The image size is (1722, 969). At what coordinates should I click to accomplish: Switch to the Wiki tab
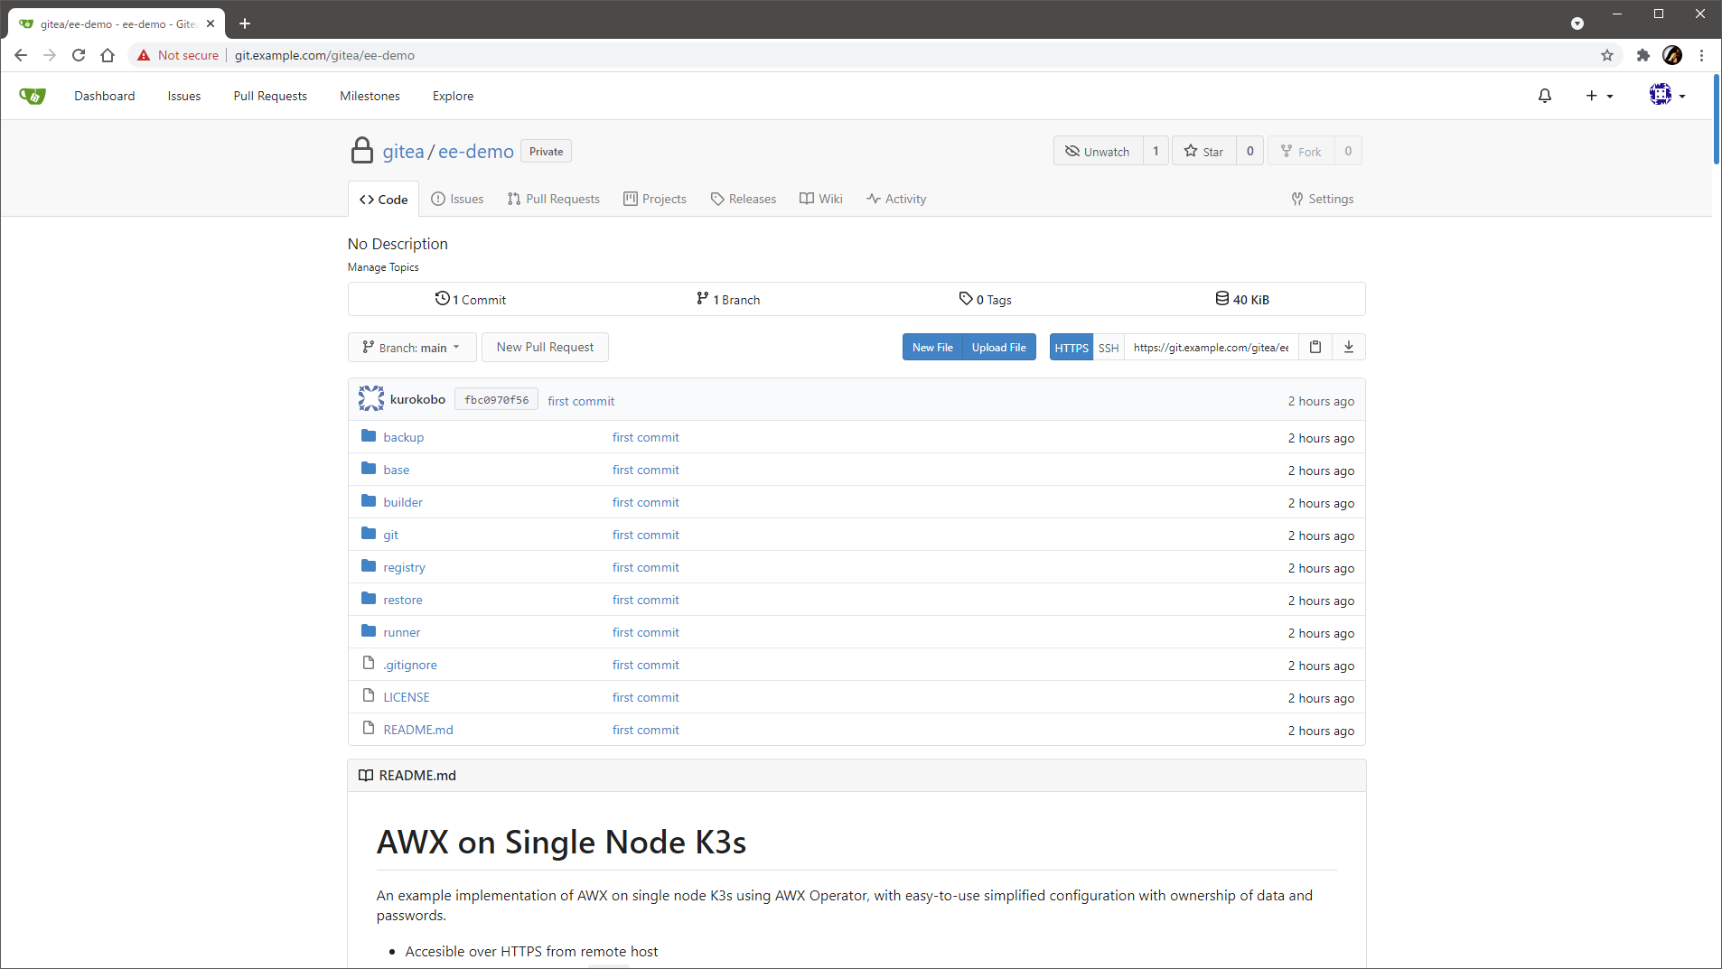tap(820, 199)
